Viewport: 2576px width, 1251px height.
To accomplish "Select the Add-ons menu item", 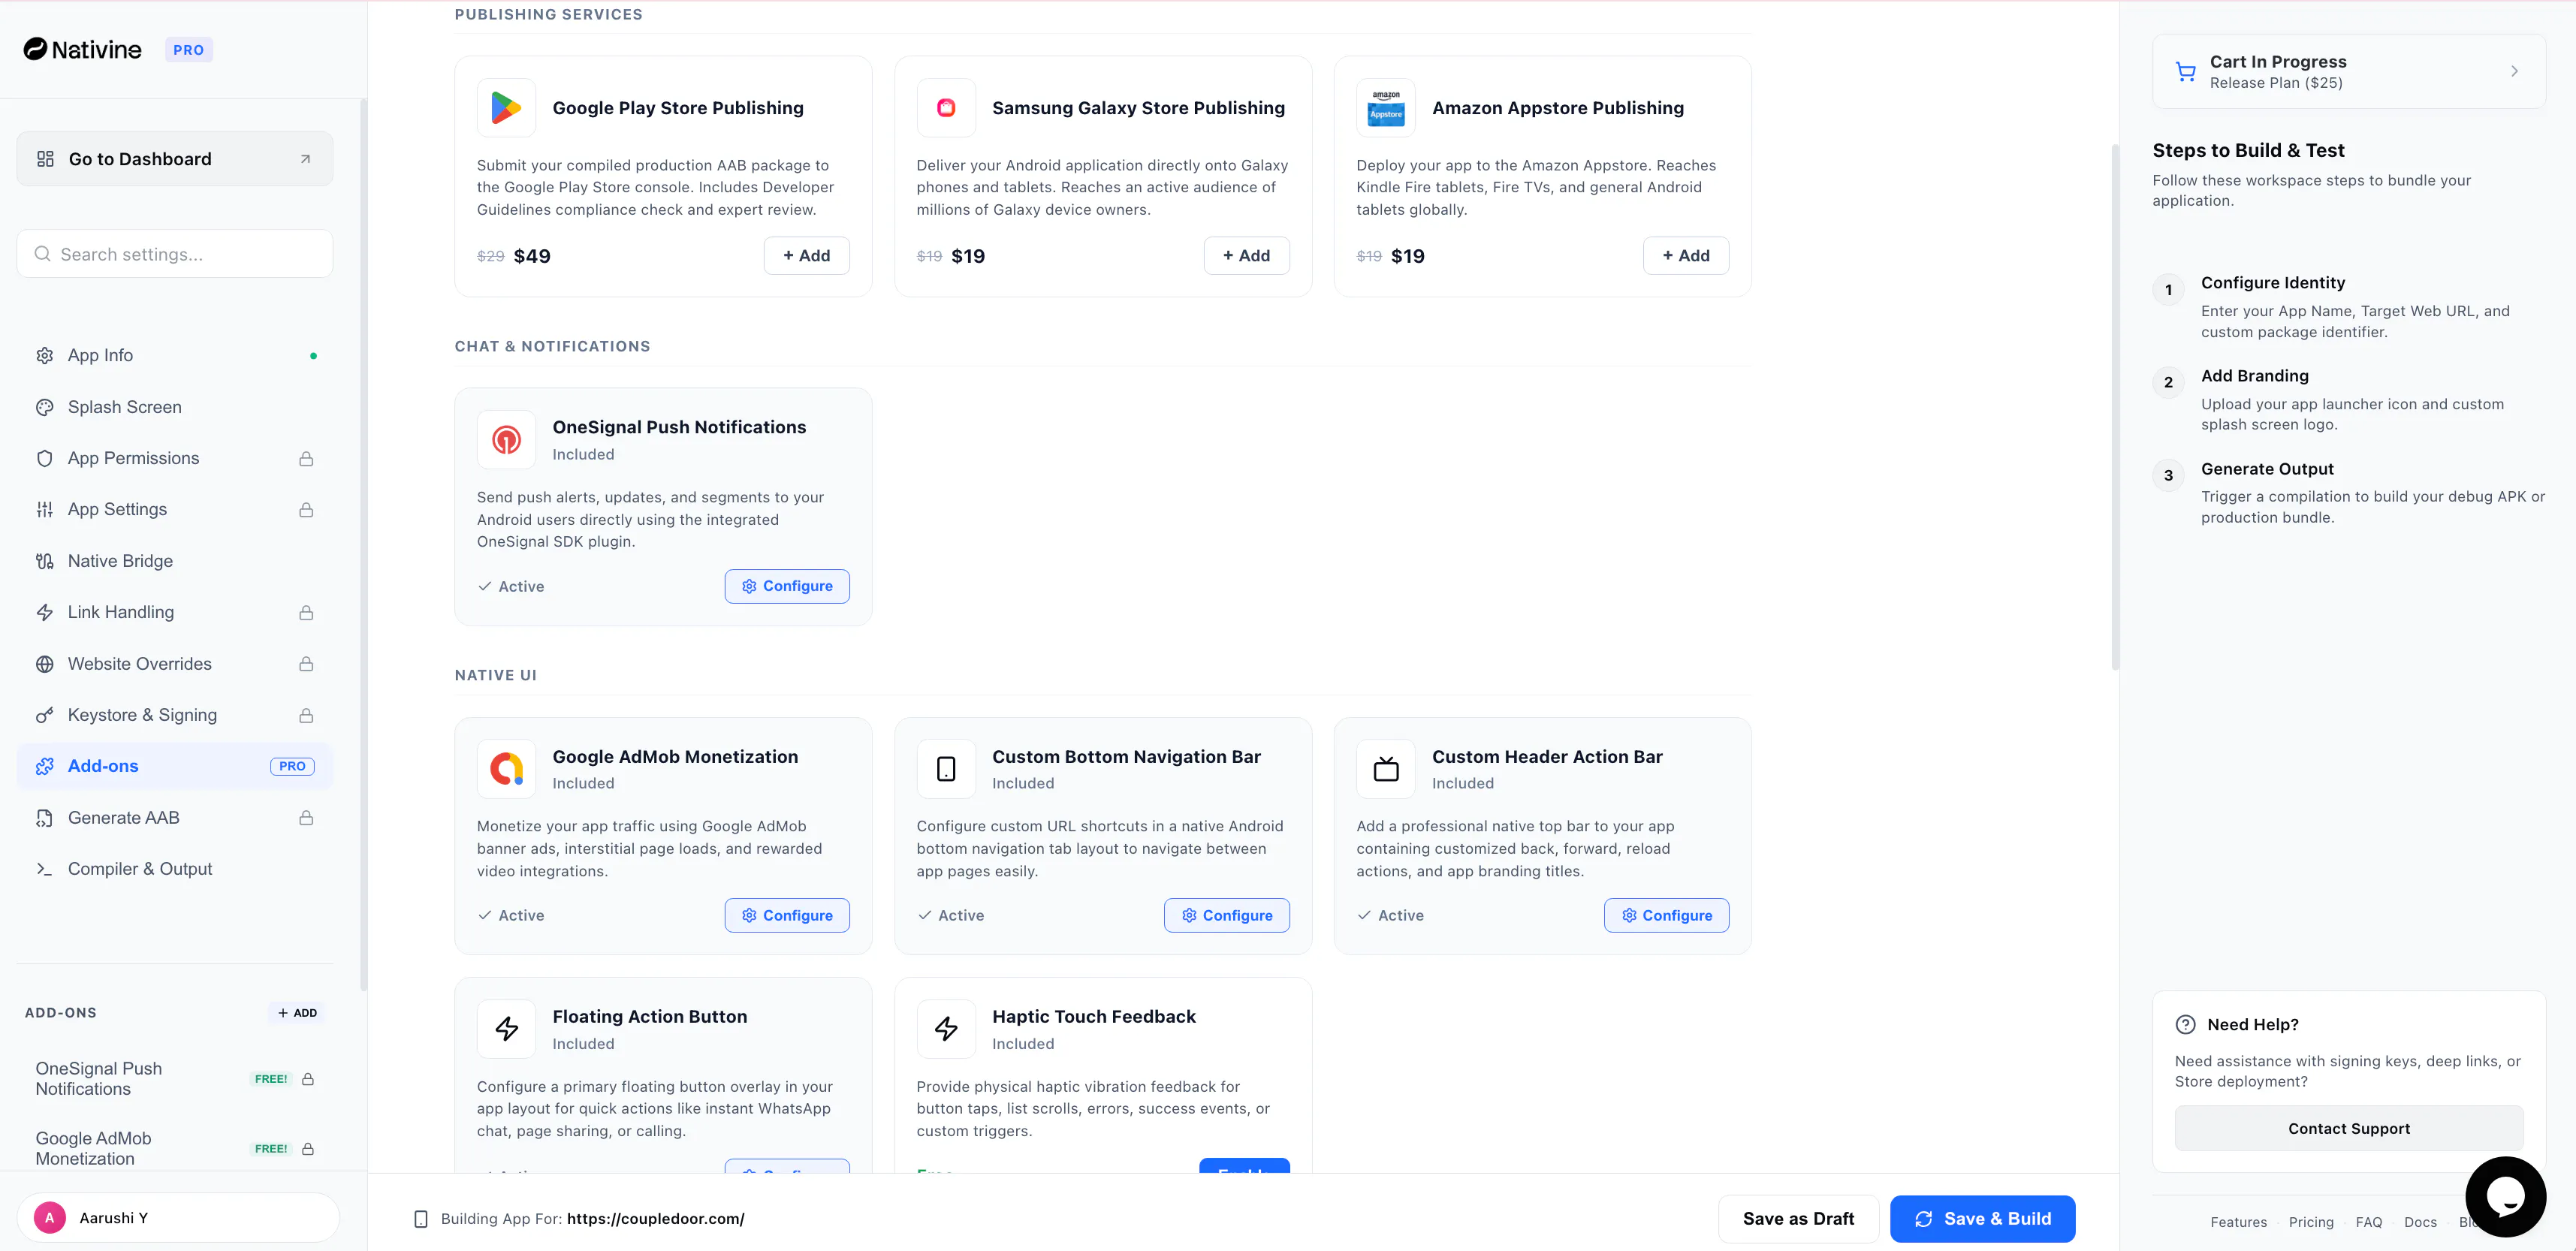I will point(175,766).
